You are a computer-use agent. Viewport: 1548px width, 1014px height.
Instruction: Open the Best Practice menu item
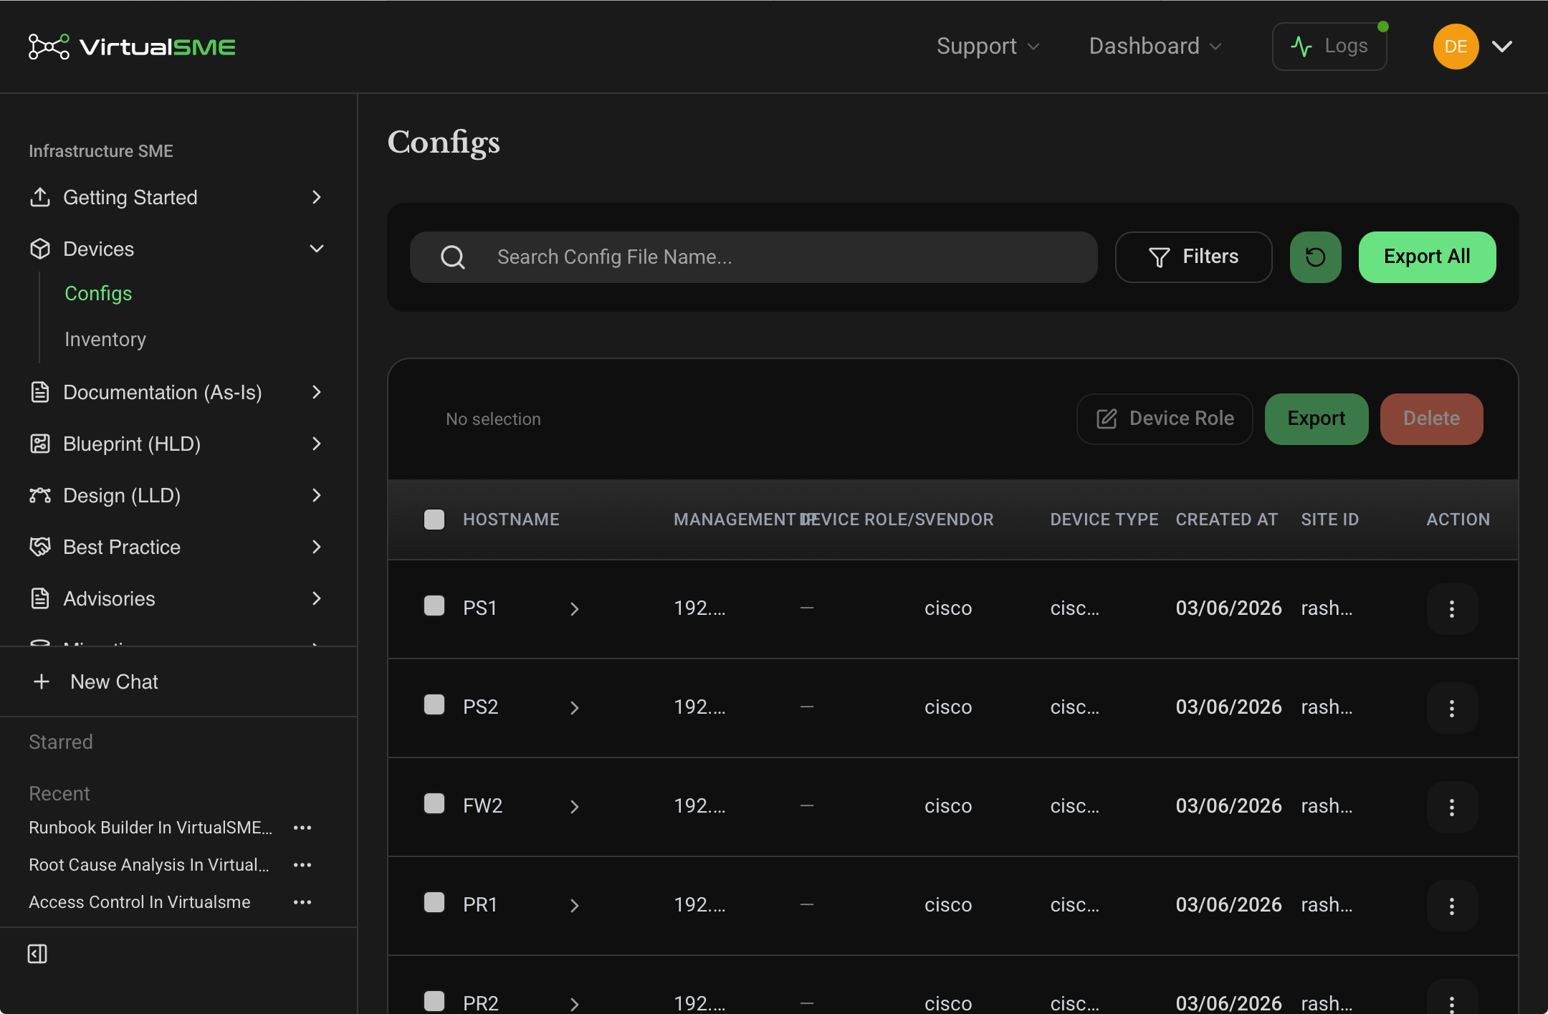[x=178, y=547]
